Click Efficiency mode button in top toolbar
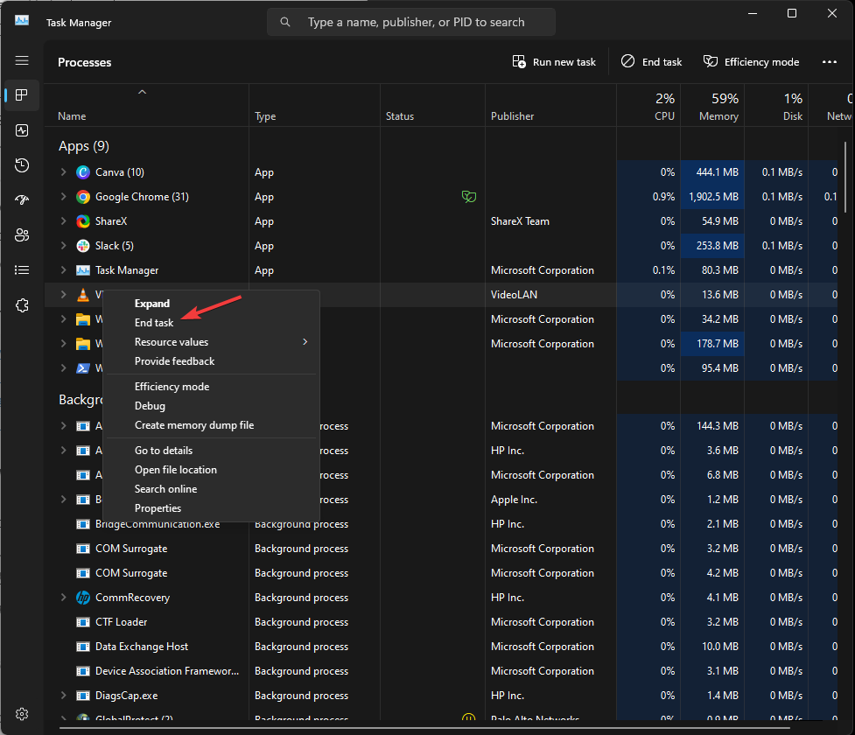The height and width of the screenshot is (735, 855). 751,62
